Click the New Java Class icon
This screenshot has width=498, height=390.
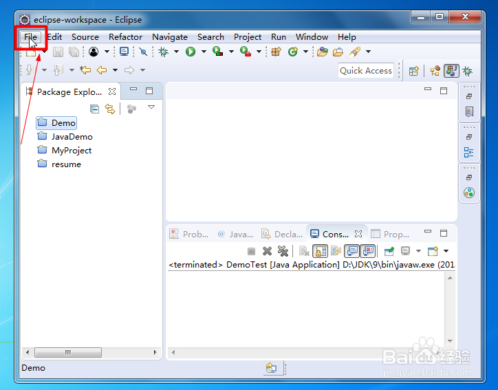[293, 52]
